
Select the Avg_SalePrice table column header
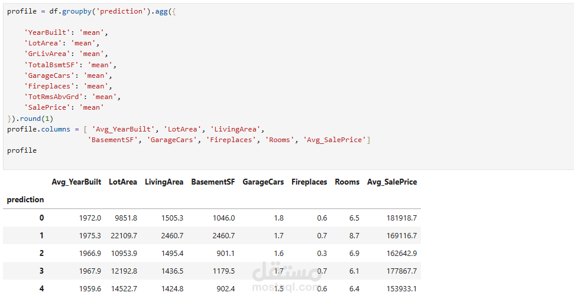(391, 182)
